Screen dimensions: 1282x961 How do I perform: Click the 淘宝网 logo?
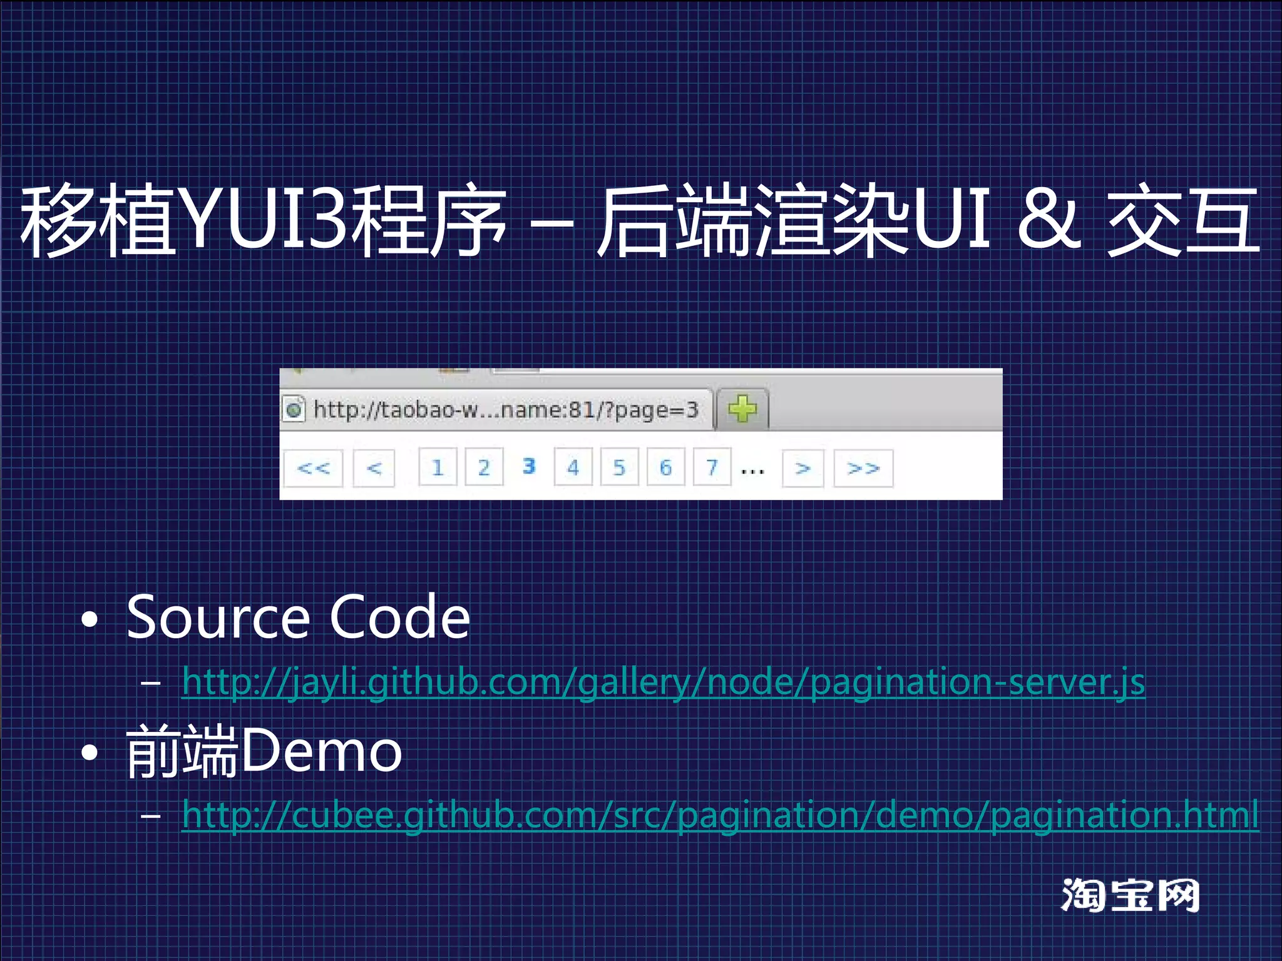tap(1131, 895)
